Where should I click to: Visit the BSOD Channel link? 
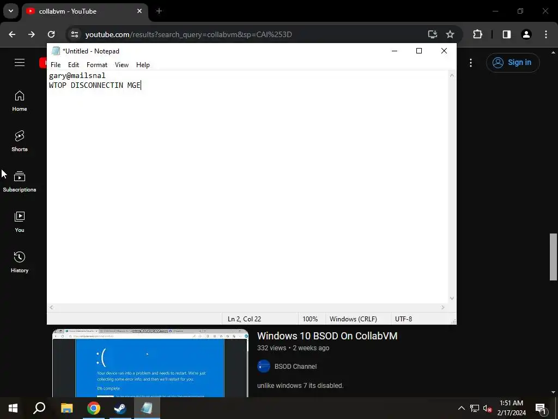coord(295,366)
